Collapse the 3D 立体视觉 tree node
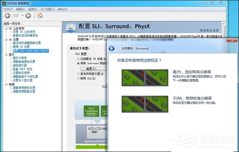239x152 pixels. coord(6,29)
